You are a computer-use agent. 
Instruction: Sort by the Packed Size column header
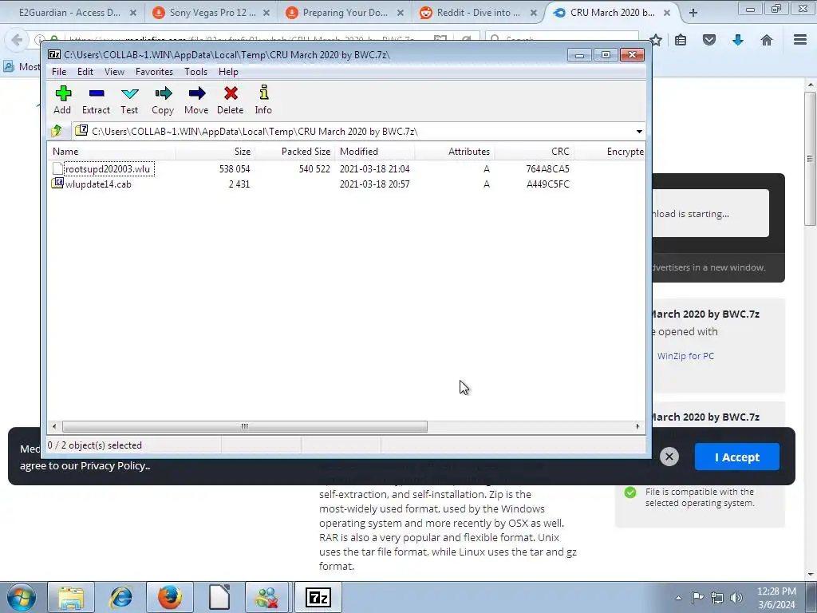tap(295, 152)
